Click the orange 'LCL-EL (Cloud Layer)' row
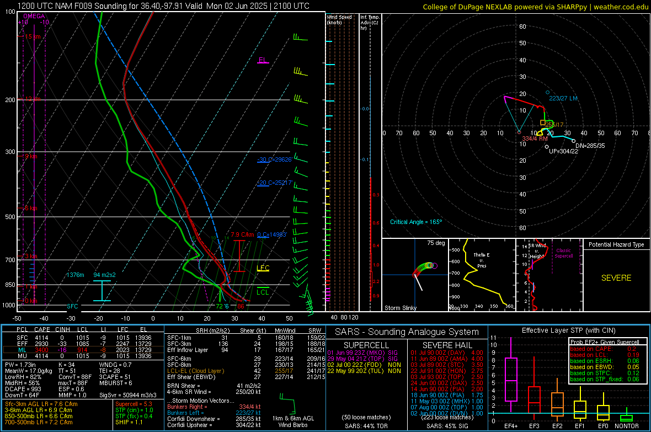The width and height of the screenshot is (651, 432). pyautogui.click(x=245, y=371)
